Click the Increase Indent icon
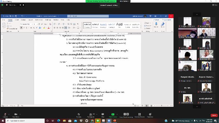 pos(71,24)
